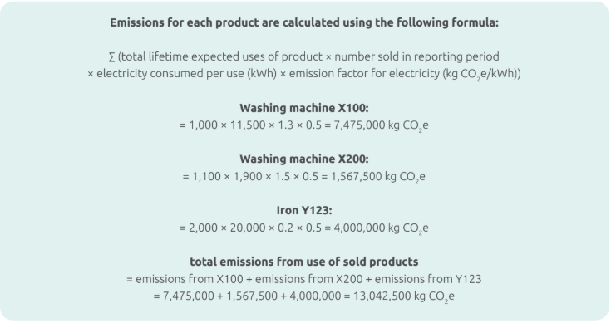Viewport: 611px width, 323px height.
Task: Click the 1,567,500 kg CO2e result for X200
Action: click(x=378, y=177)
